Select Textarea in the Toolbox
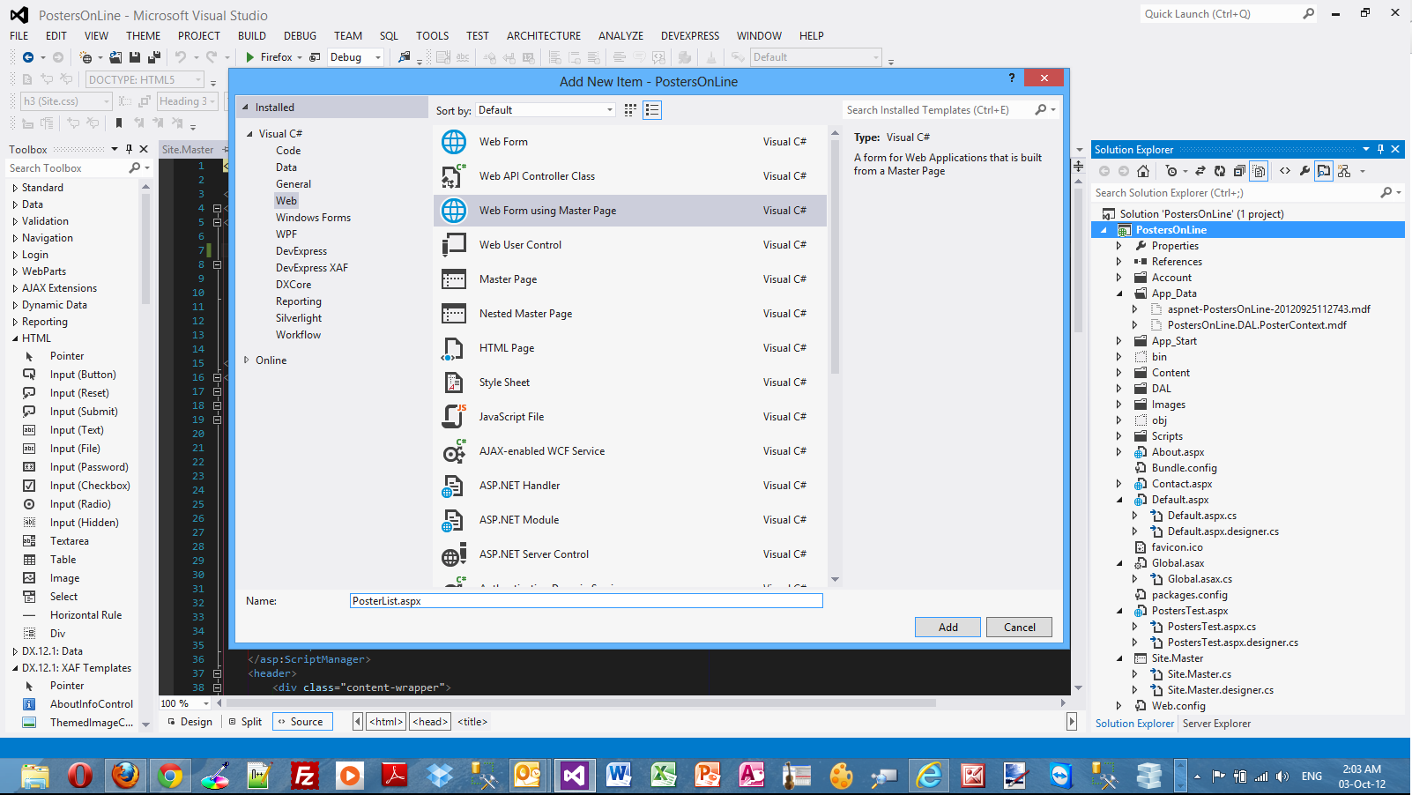This screenshot has width=1412, height=795. pyautogui.click(x=69, y=541)
